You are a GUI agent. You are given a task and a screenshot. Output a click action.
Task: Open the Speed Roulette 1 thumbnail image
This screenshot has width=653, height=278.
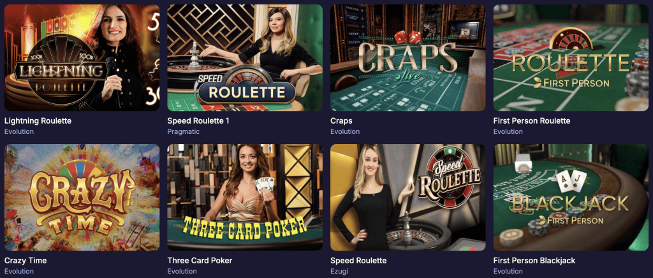click(x=245, y=58)
